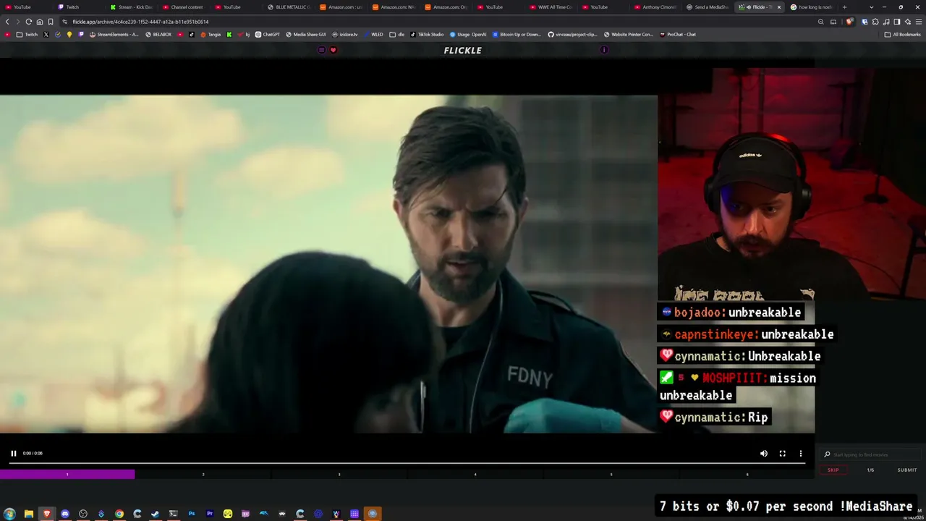Open the Bitcoin Up or Down bookmark

(517, 34)
